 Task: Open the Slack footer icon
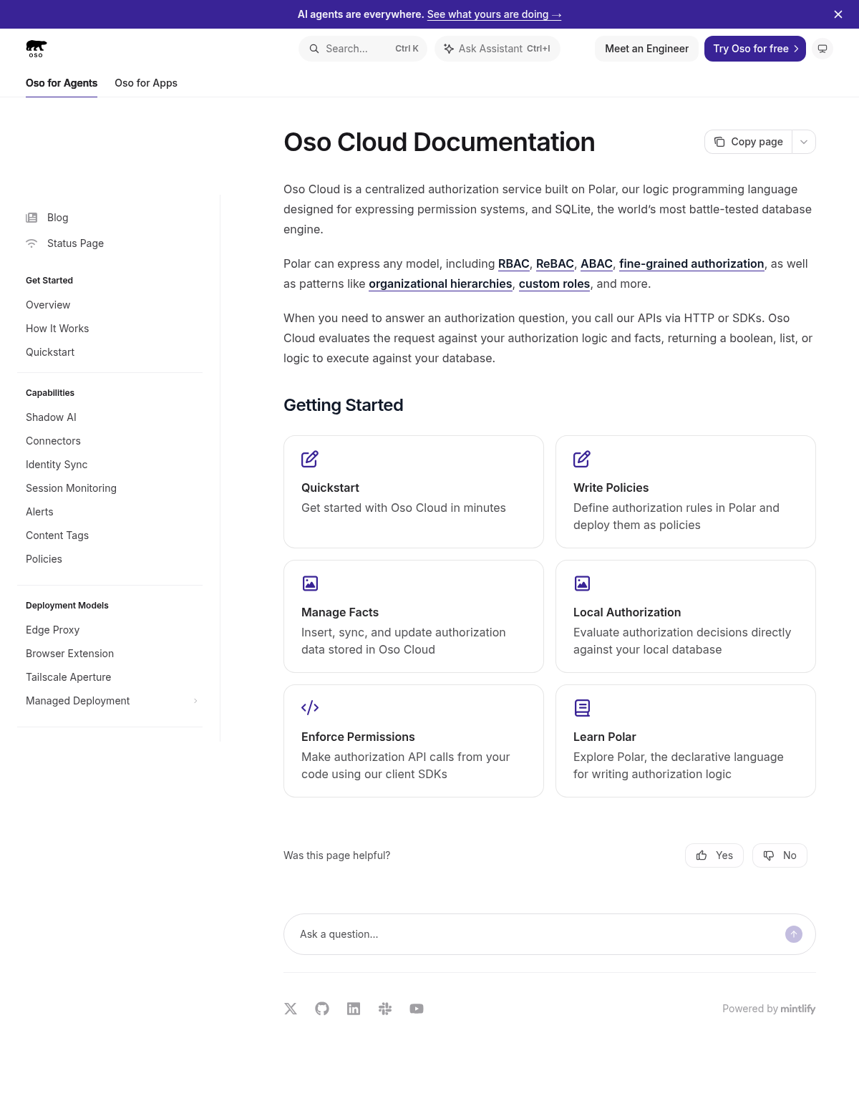(x=385, y=1009)
